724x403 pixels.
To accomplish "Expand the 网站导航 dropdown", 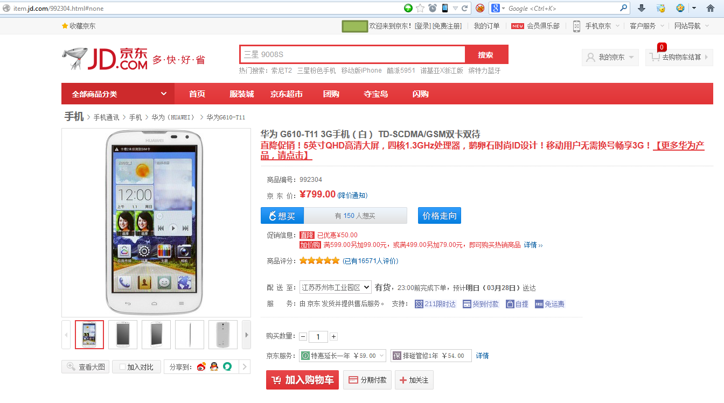I will tap(707, 26).
